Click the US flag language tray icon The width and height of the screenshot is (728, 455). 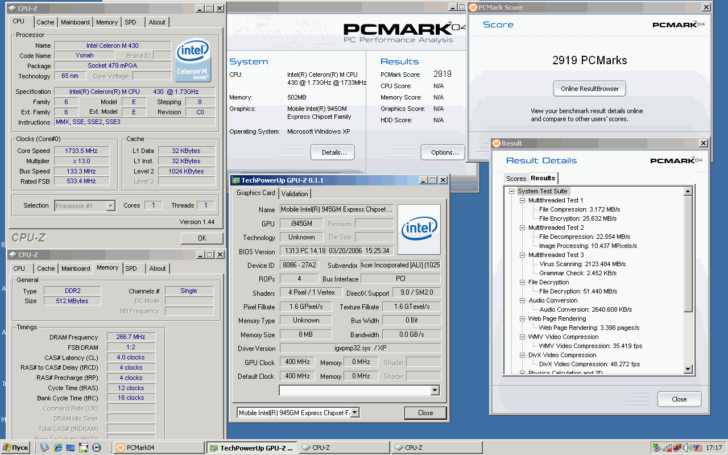tap(697, 448)
